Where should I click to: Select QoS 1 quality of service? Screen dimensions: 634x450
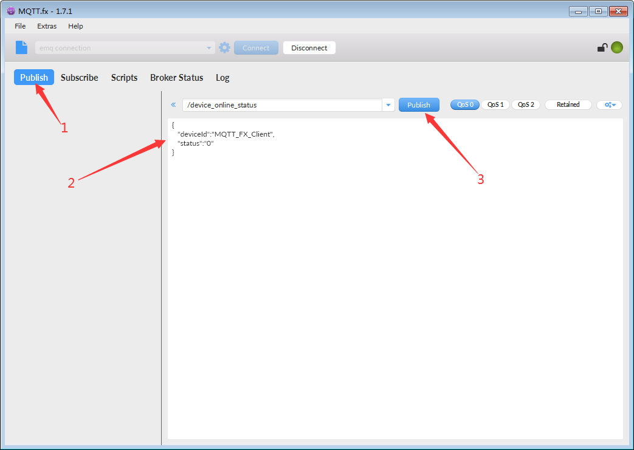(495, 104)
